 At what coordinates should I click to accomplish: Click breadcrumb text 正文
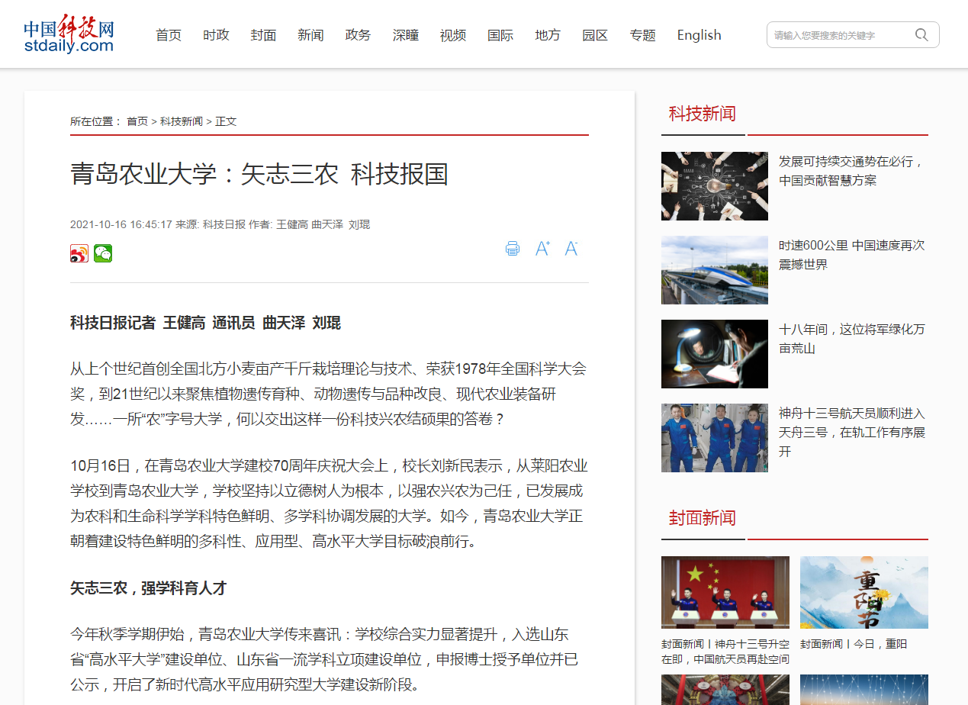226,121
